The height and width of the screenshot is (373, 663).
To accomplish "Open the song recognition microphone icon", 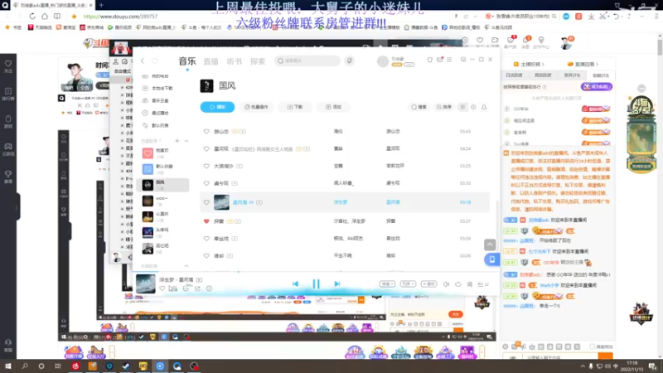I will pyautogui.click(x=349, y=61).
